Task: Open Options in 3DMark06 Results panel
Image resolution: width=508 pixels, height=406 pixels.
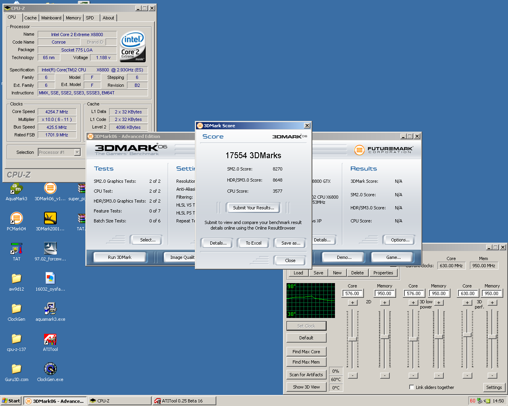Action: click(400, 240)
